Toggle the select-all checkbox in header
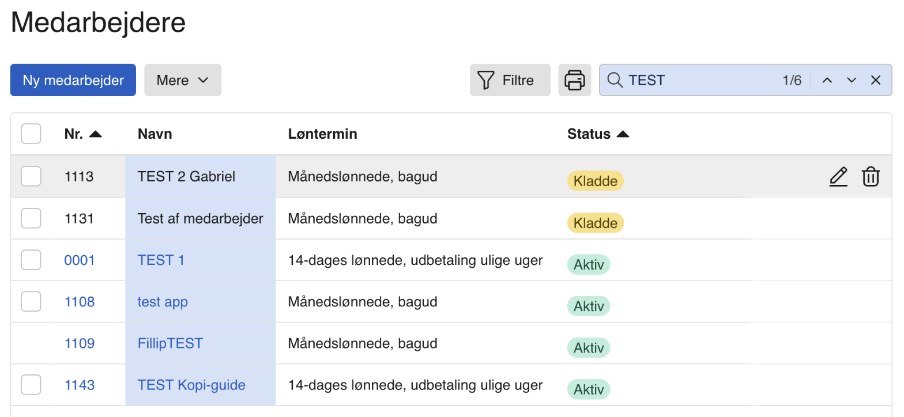Screen dimensions: 904x417 tap(31, 134)
